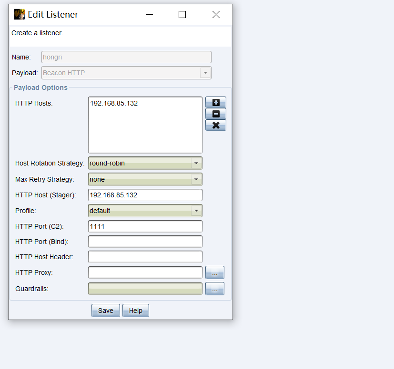Click the HTTP Port (Bind) field
This screenshot has height=369, width=394.
tap(145, 242)
